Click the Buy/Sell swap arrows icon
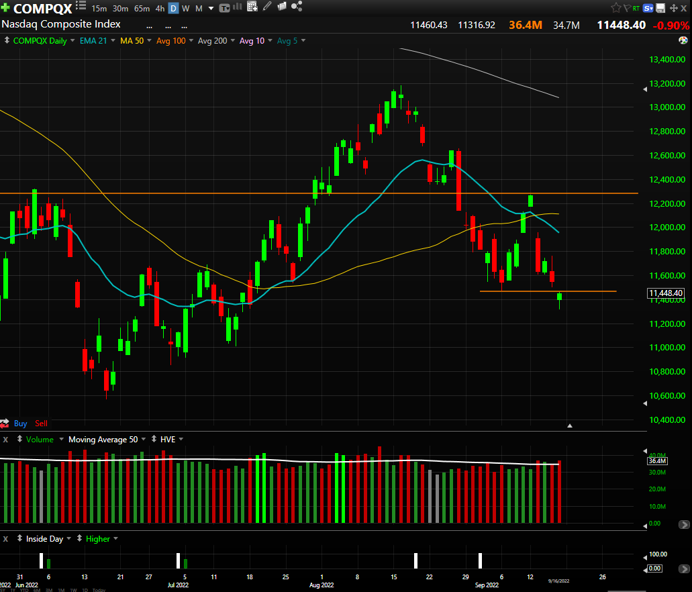 (x=5, y=424)
